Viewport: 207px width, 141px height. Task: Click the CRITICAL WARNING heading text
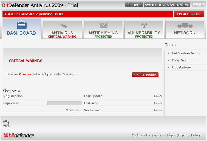click(26, 61)
